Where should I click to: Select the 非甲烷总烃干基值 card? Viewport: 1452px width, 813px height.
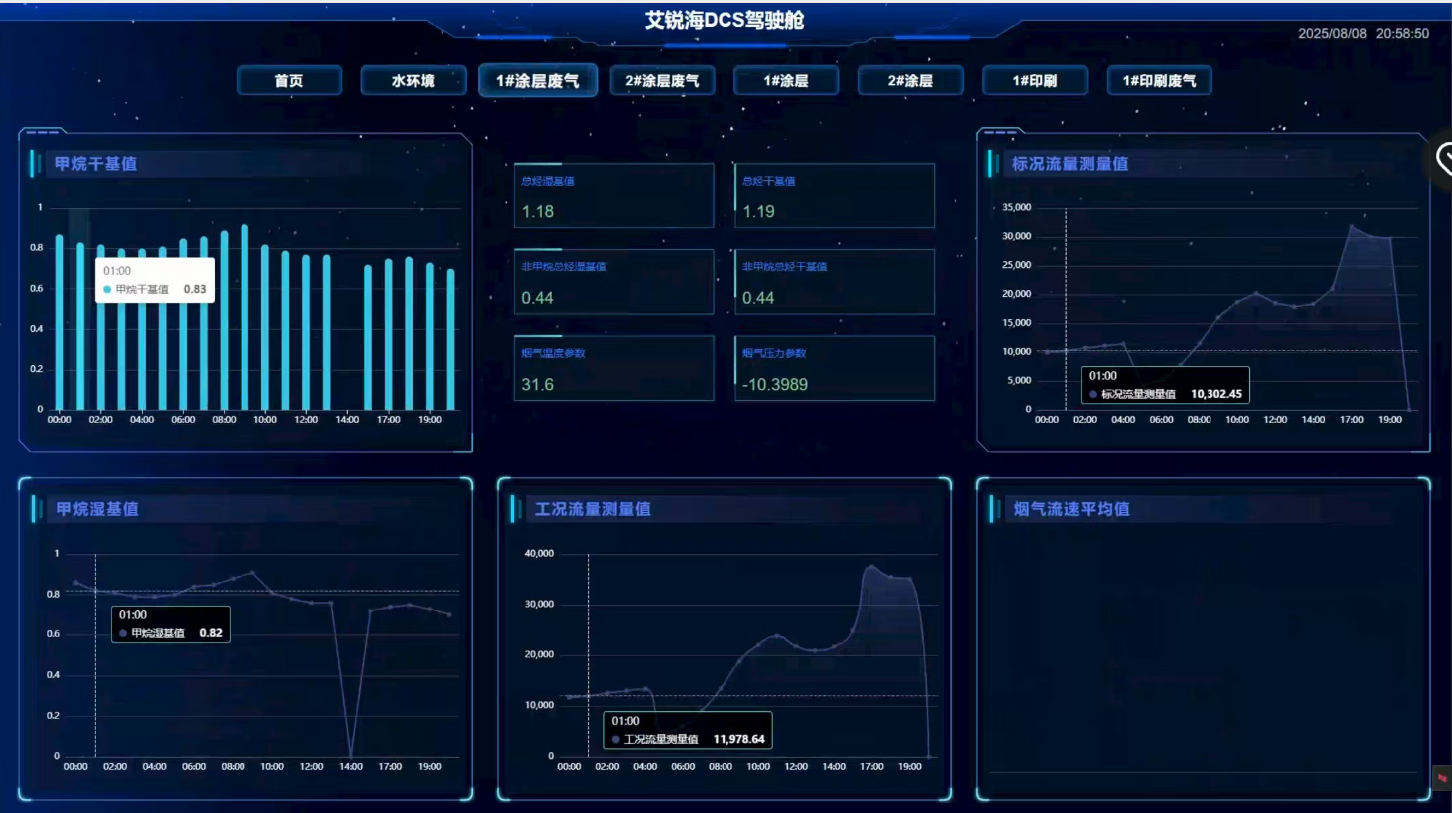point(835,281)
